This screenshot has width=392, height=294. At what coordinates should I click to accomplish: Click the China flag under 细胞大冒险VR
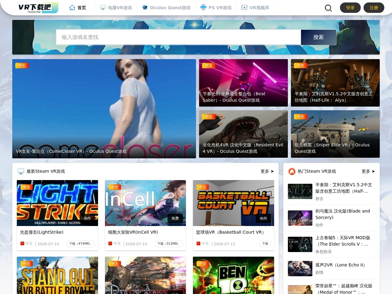[110, 243]
